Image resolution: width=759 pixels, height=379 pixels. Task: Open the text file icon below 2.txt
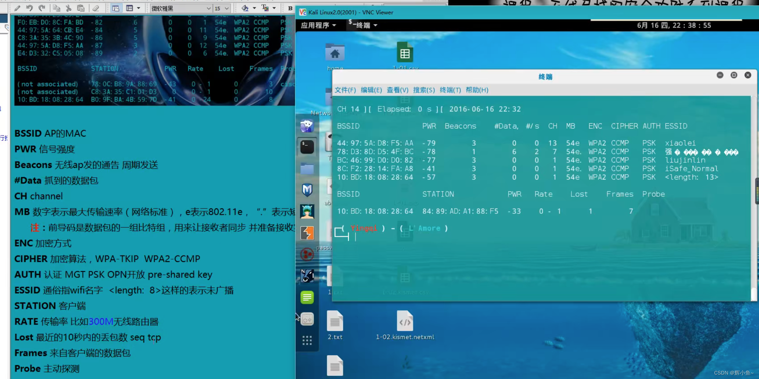click(335, 366)
